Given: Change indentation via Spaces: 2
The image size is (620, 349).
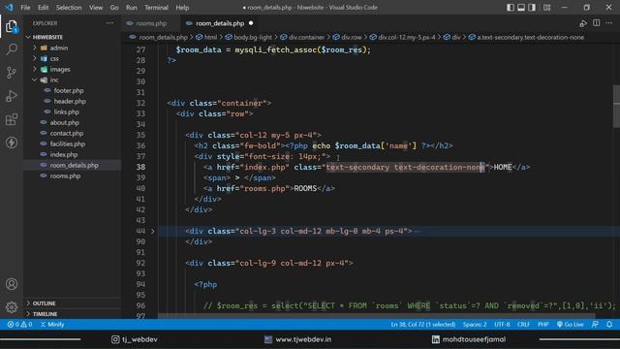Looking at the screenshot, I should (x=475, y=325).
